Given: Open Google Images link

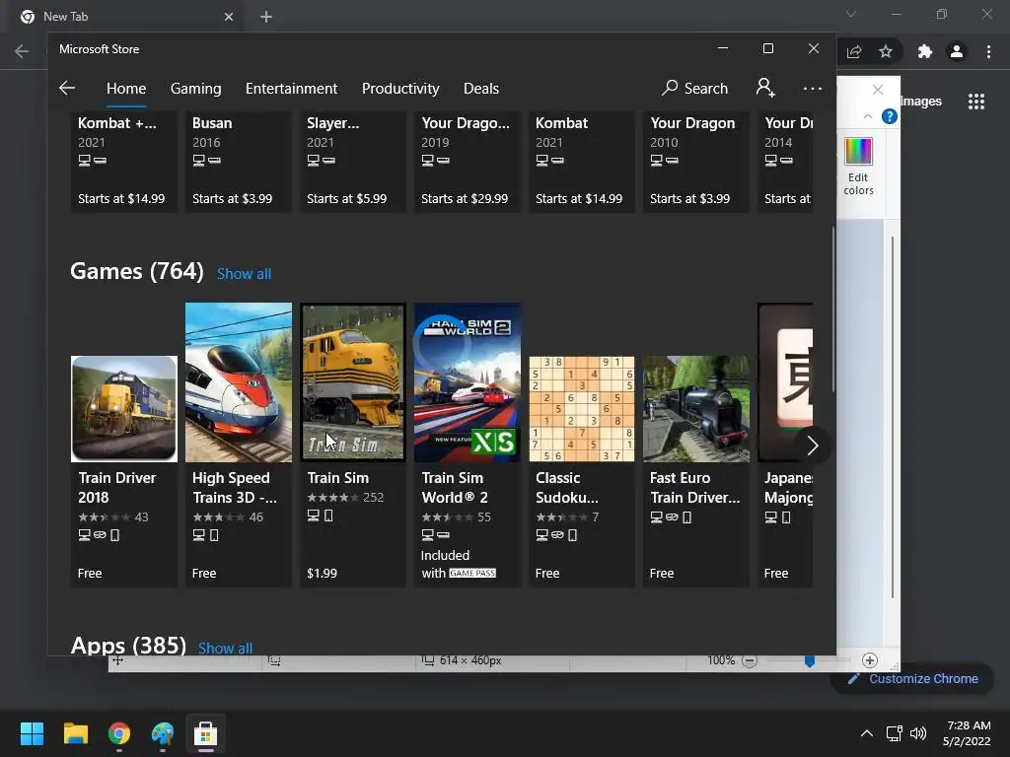Looking at the screenshot, I should pos(922,102).
